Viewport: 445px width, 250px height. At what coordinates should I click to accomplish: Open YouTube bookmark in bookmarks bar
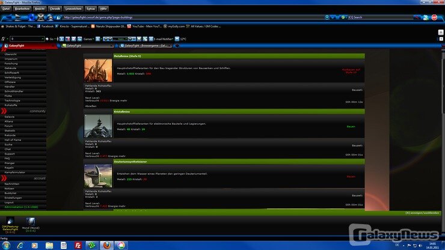[144, 26]
